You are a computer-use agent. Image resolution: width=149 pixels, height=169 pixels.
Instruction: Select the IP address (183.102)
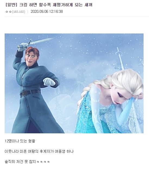tap(18, 12)
